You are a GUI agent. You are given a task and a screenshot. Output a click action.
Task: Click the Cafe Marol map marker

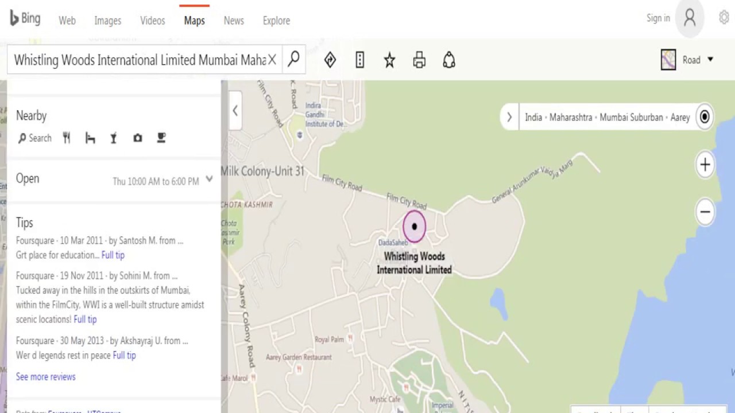coord(254,378)
